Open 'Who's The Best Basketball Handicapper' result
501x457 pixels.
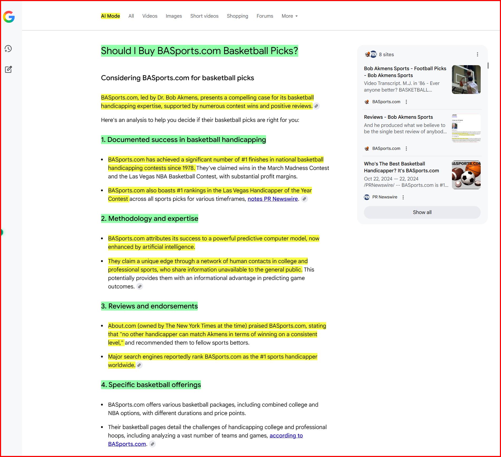401,167
